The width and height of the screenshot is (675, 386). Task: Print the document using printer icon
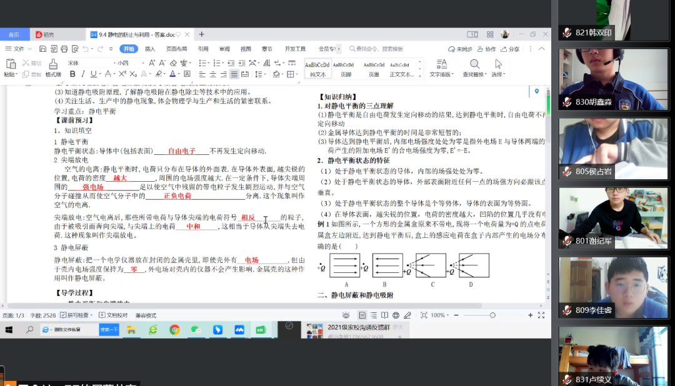pos(64,49)
